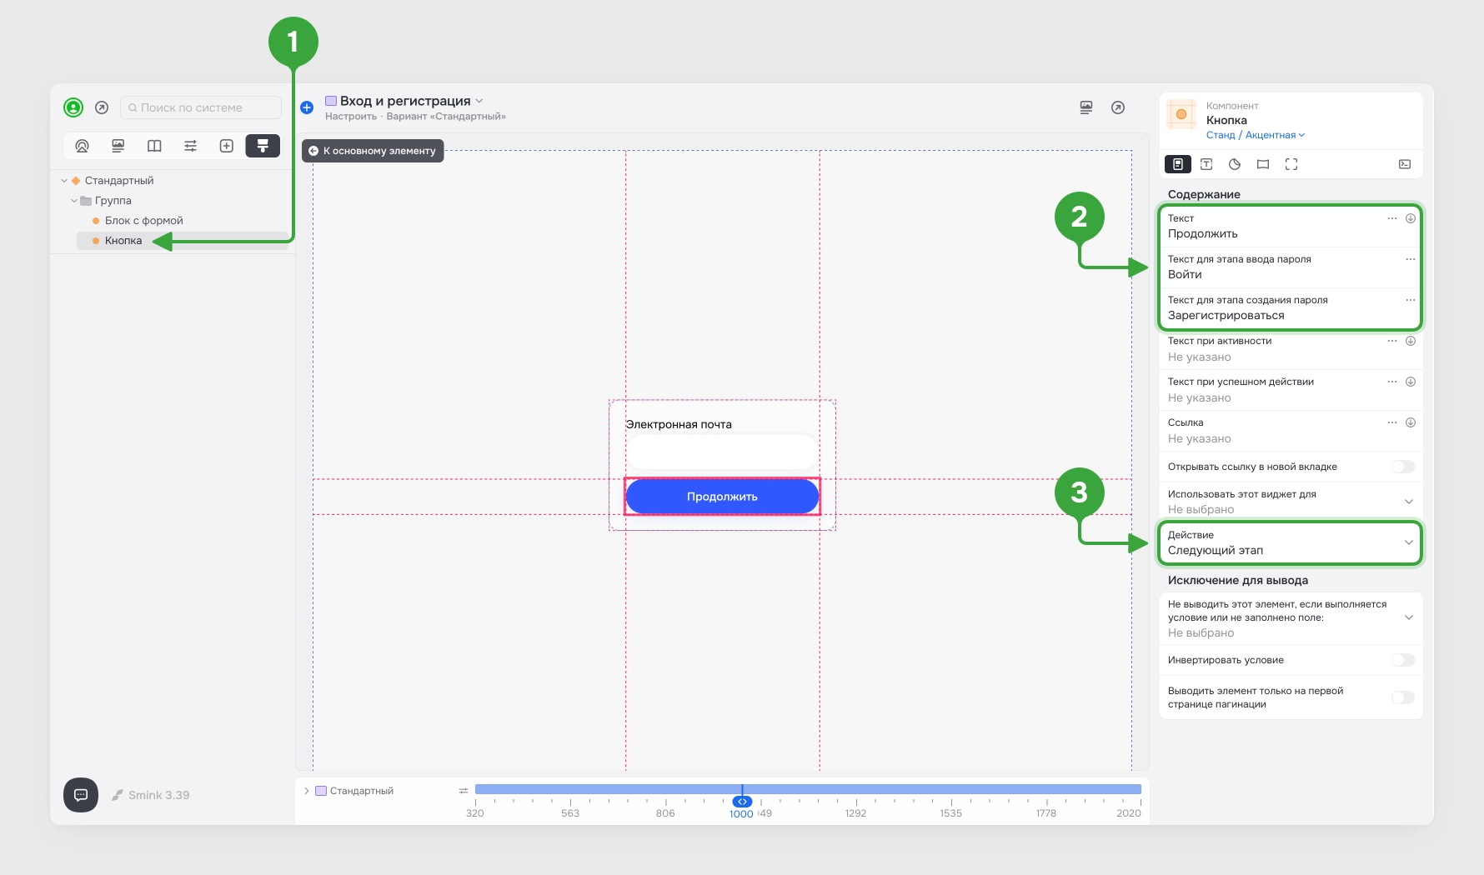
Task: Click the green user profile icon
Action: click(x=73, y=107)
